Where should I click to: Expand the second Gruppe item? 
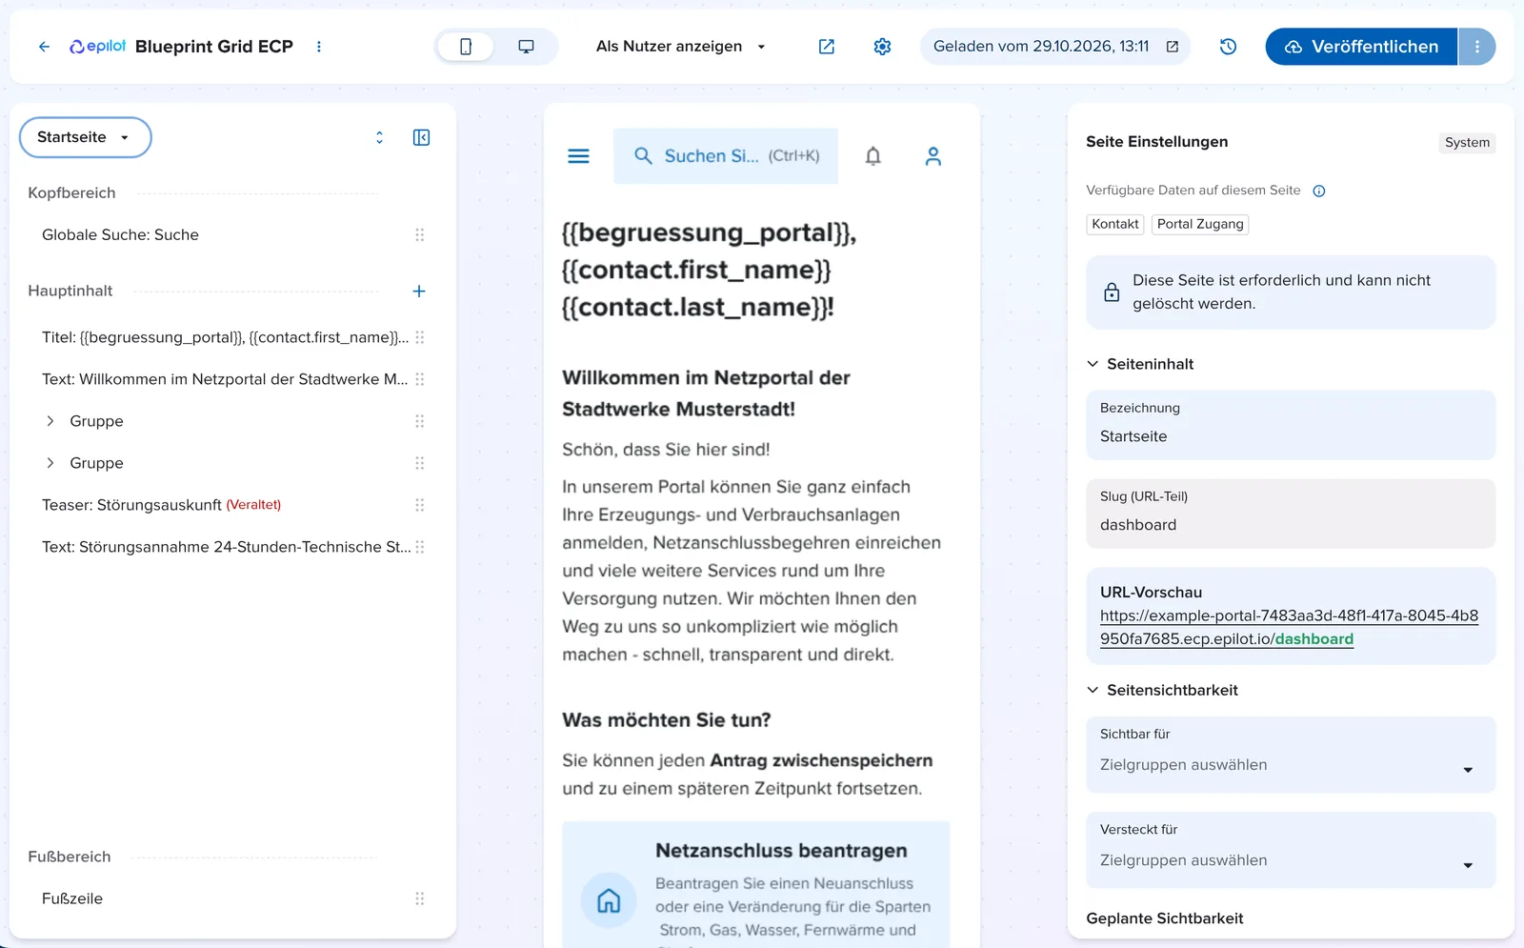point(50,463)
